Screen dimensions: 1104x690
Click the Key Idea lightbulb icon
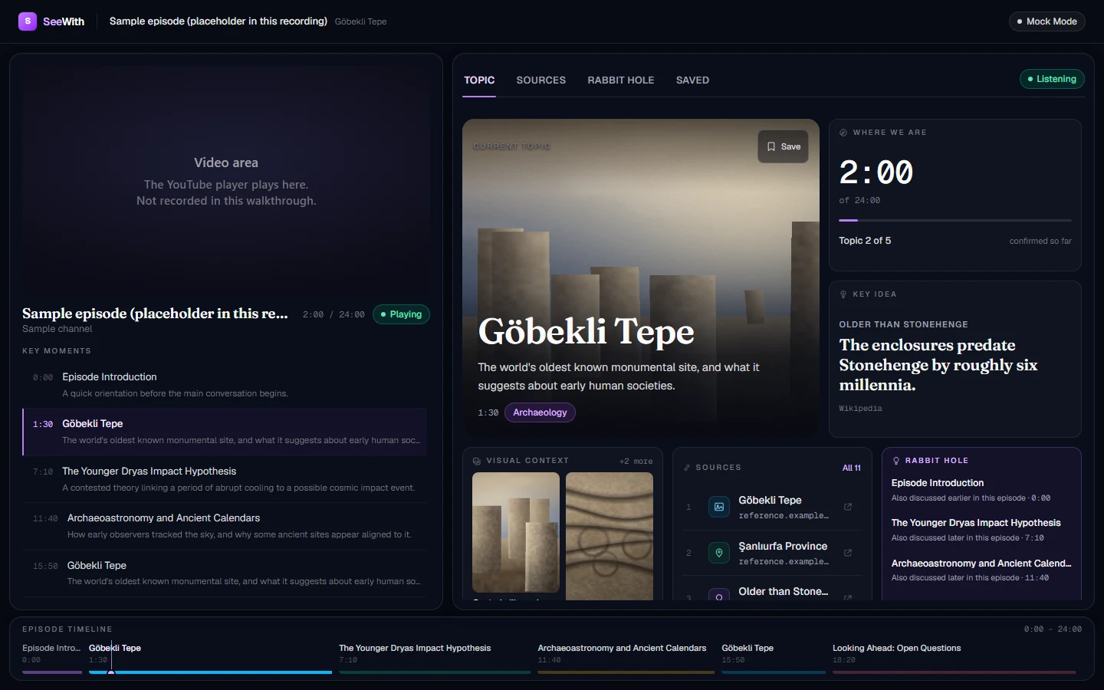click(x=843, y=294)
